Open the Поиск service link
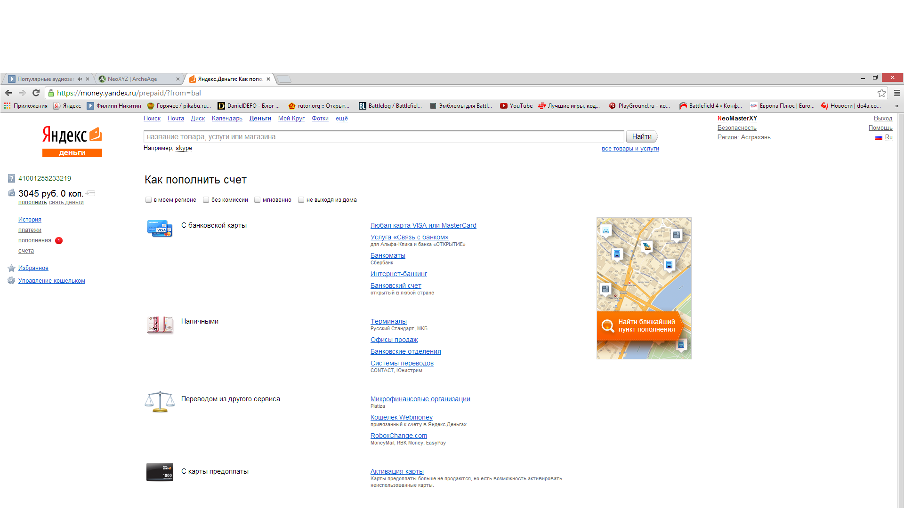The height and width of the screenshot is (508, 904). tap(152, 119)
